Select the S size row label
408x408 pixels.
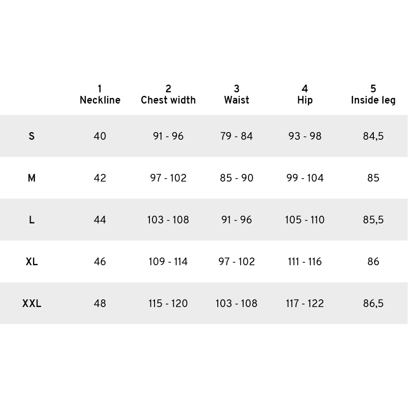32,136
